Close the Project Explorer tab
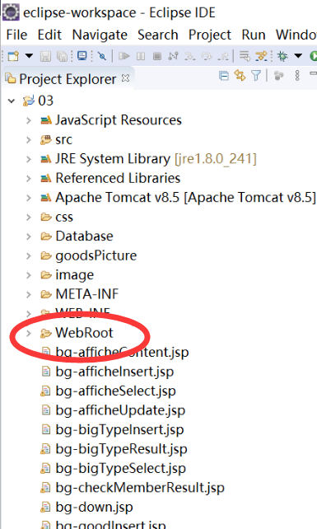The width and height of the screenshot is (317, 529). 125,78
